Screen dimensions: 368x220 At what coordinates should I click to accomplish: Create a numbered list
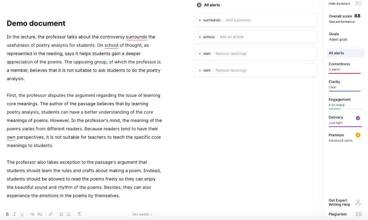62,214
